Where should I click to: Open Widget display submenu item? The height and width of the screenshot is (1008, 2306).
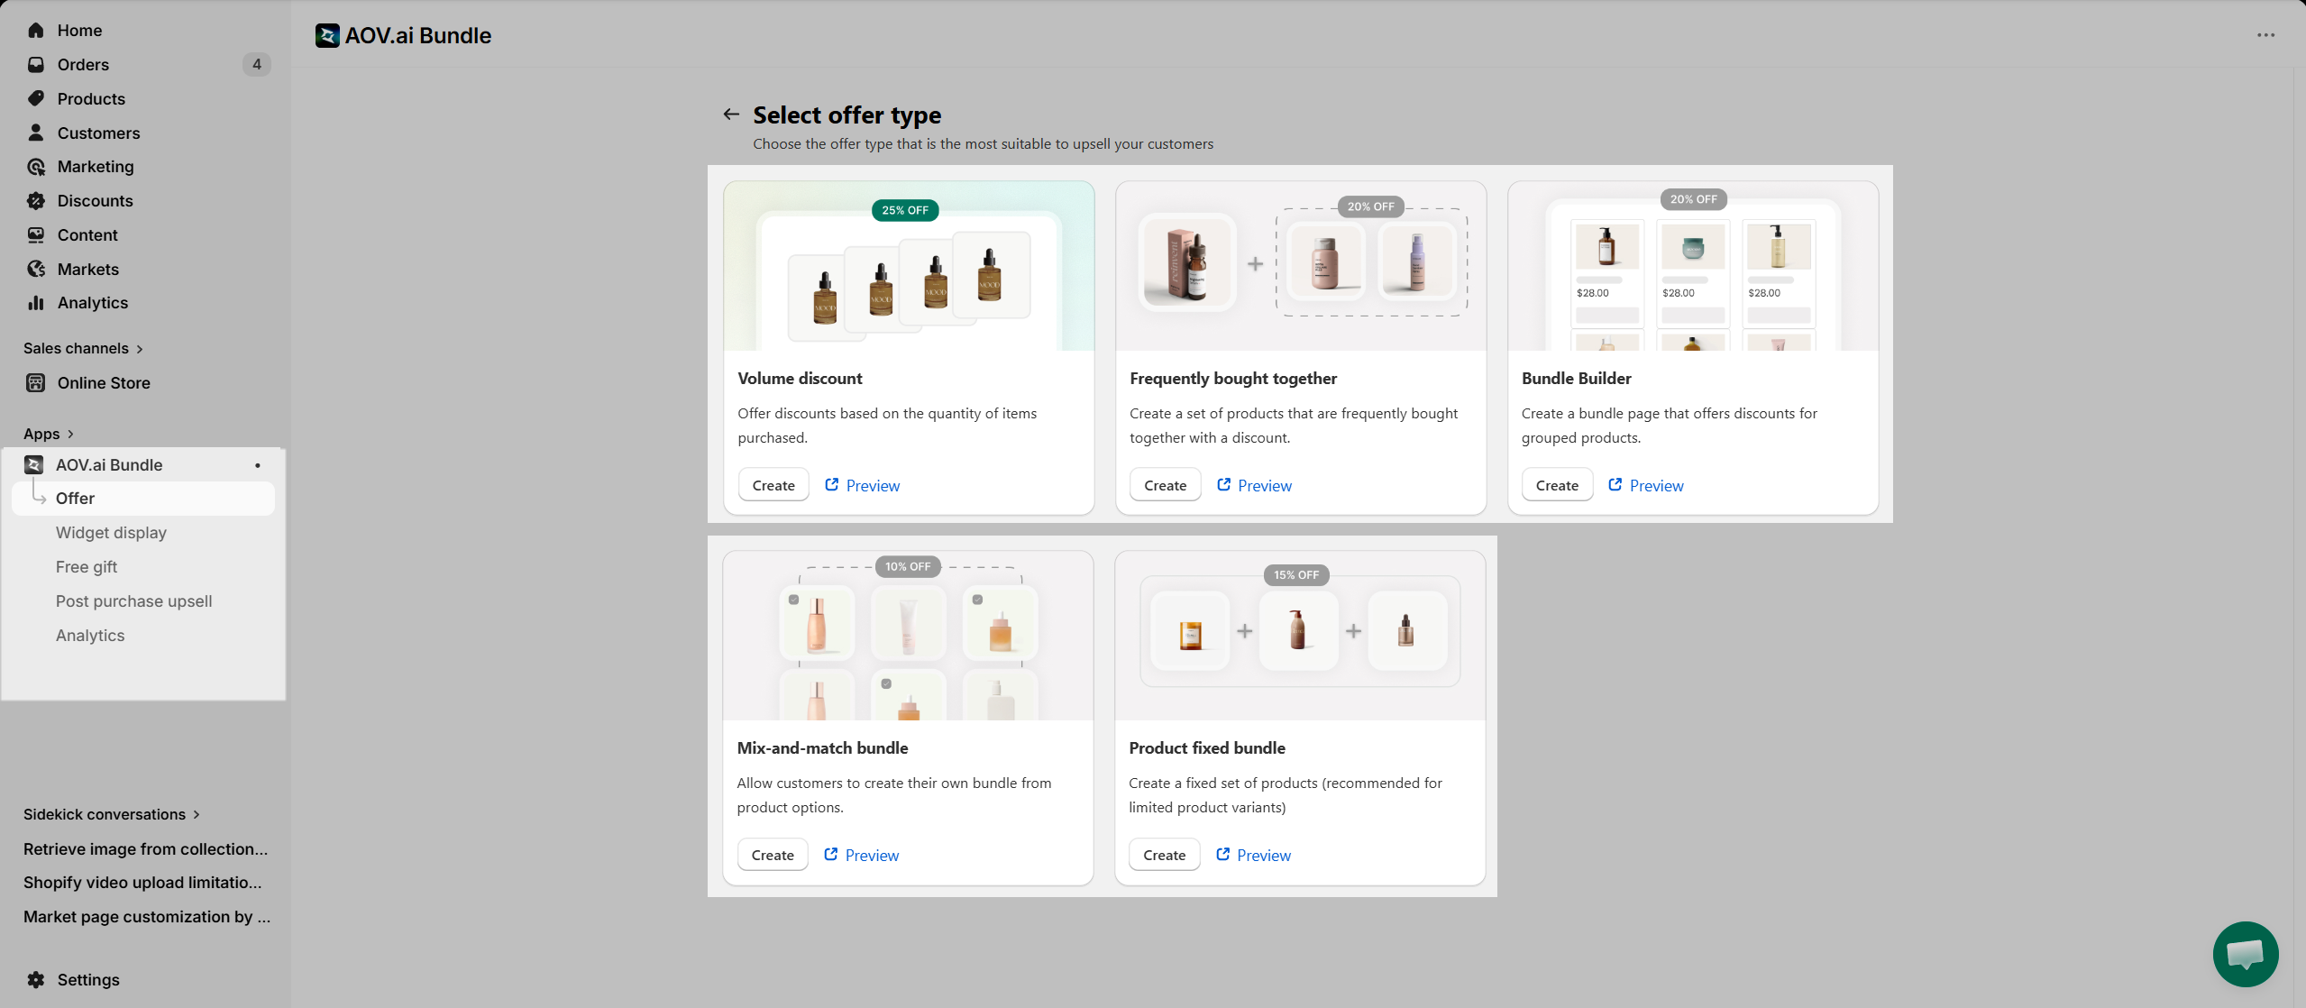[111, 532]
